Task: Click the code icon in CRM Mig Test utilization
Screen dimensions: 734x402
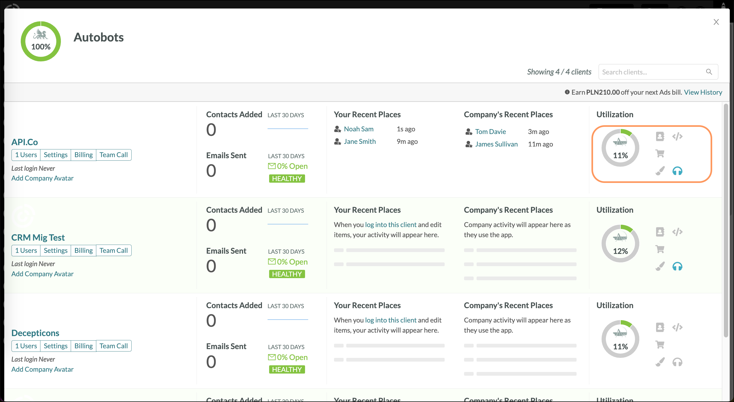Action: (x=677, y=232)
